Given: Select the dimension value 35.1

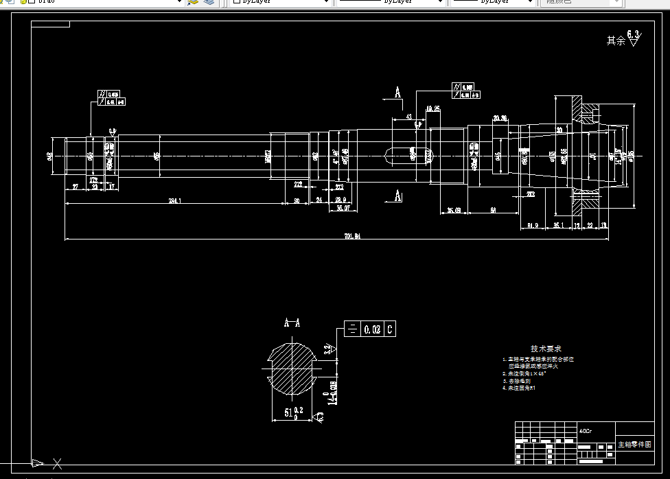Looking at the screenshot, I should (x=559, y=225).
